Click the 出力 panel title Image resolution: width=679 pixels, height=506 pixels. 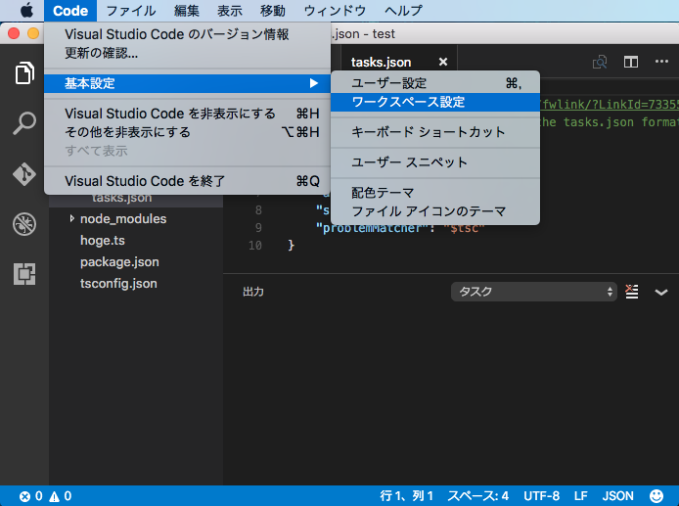point(253,292)
